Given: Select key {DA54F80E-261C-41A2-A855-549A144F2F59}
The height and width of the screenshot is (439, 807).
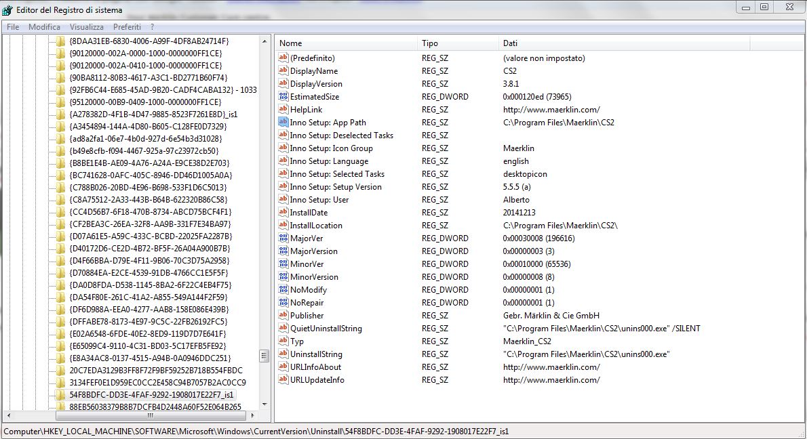Looking at the screenshot, I should [149, 297].
